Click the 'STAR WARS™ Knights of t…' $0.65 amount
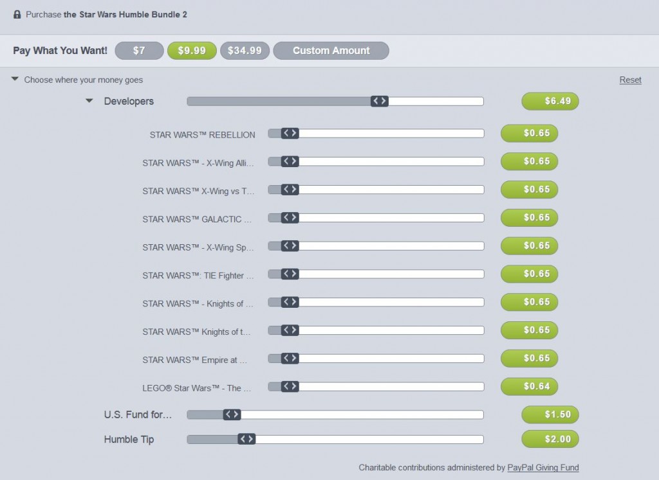The image size is (659, 480). (x=529, y=330)
